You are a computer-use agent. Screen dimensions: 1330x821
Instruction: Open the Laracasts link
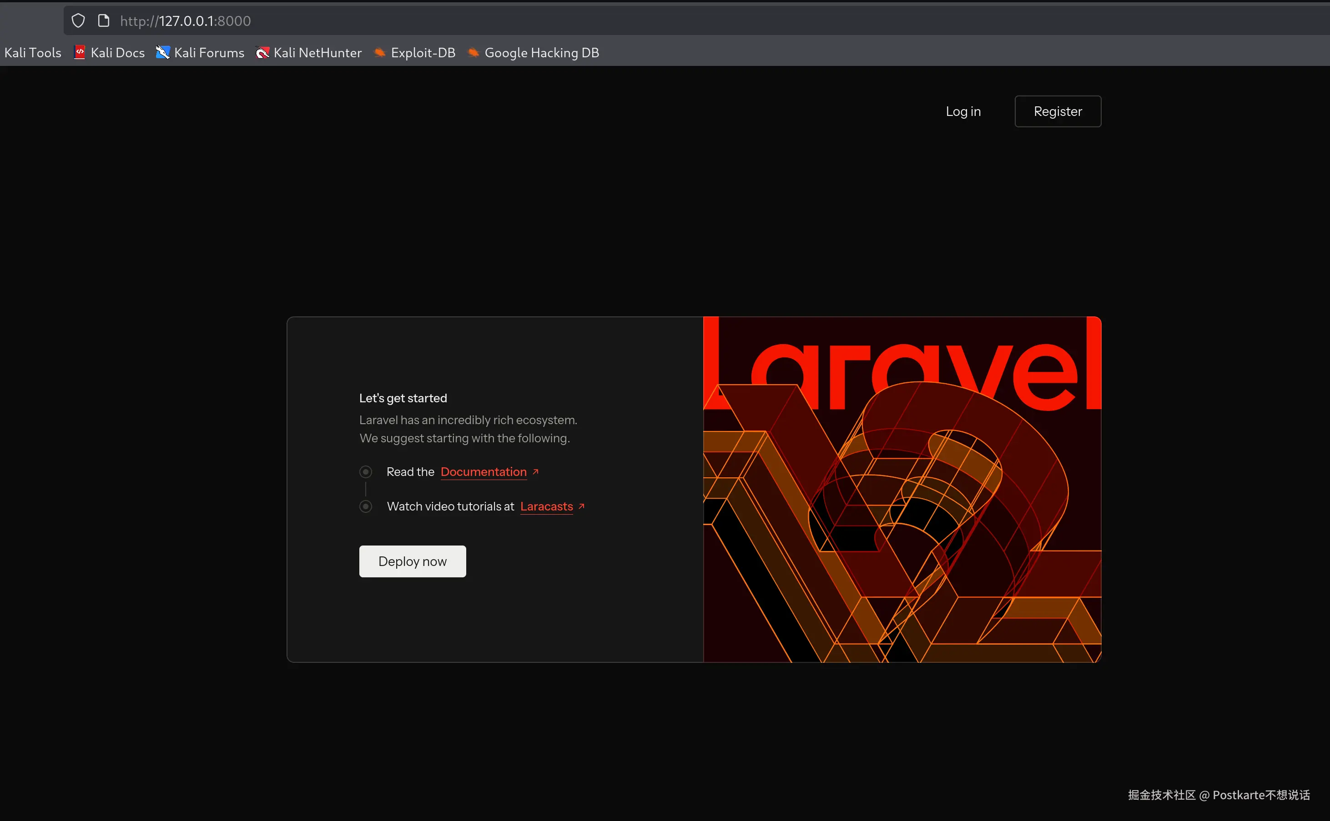[546, 506]
